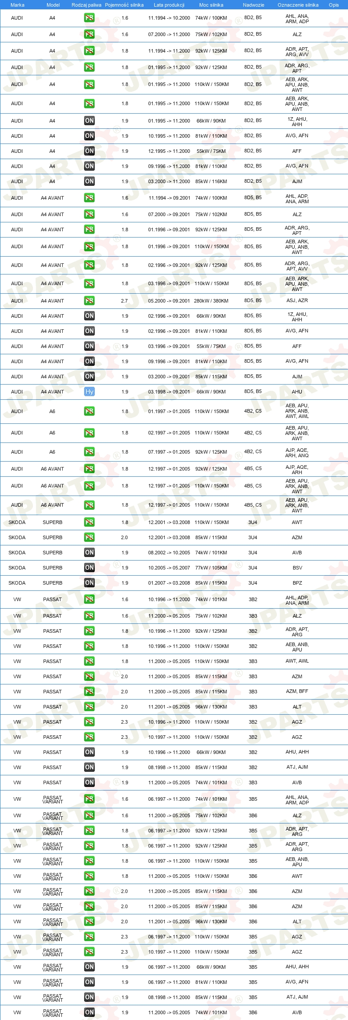Click PB icon in VW Passat AZM, BFF row
The height and width of the screenshot is (1020, 348).
(x=89, y=692)
